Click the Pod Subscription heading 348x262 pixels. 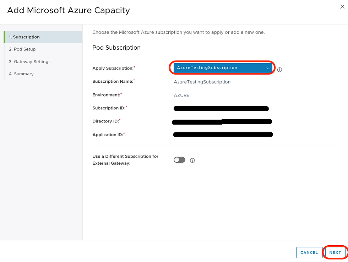pos(116,48)
